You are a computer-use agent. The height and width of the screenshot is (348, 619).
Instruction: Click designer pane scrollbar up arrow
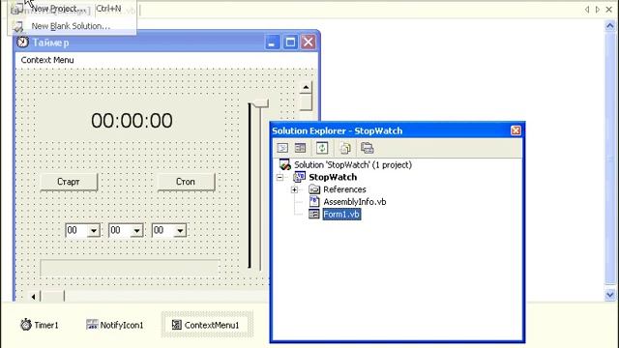(x=610, y=26)
